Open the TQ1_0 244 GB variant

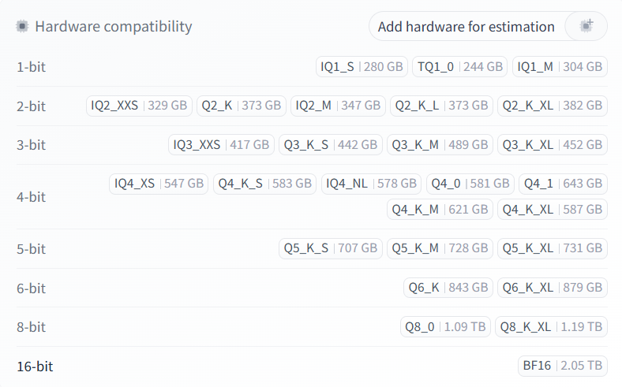[x=460, y=67]
